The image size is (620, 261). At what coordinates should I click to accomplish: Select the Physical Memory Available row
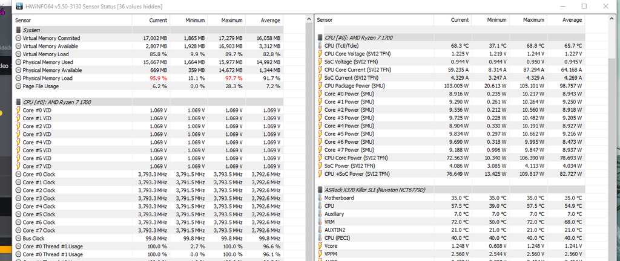click(148, 70)
